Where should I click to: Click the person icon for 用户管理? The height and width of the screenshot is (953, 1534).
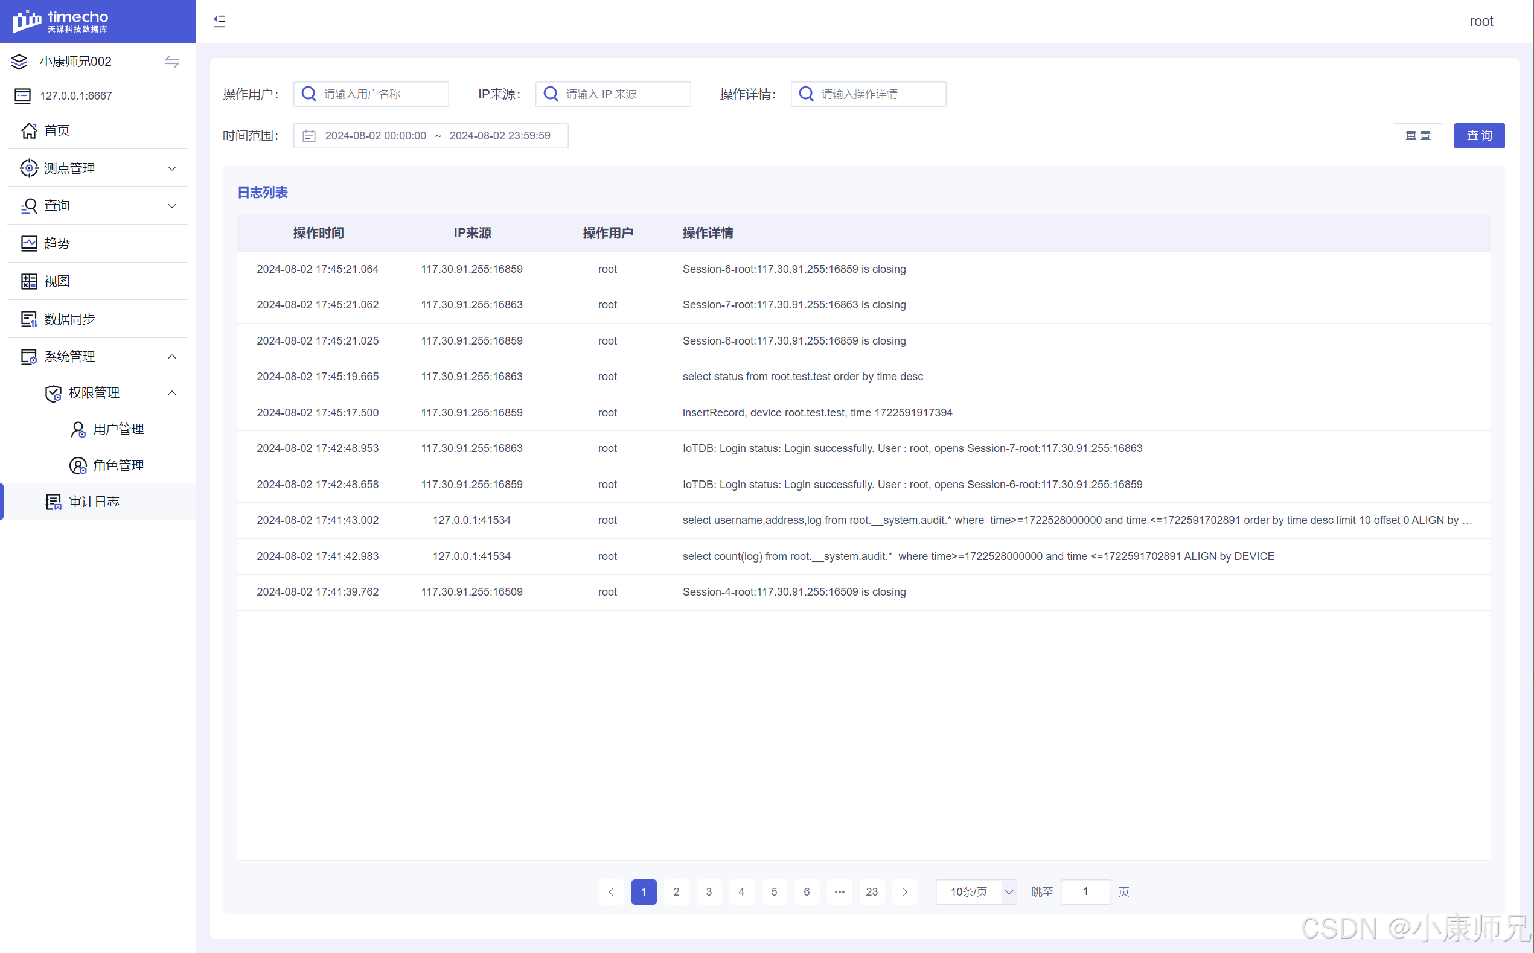(77, 430)
